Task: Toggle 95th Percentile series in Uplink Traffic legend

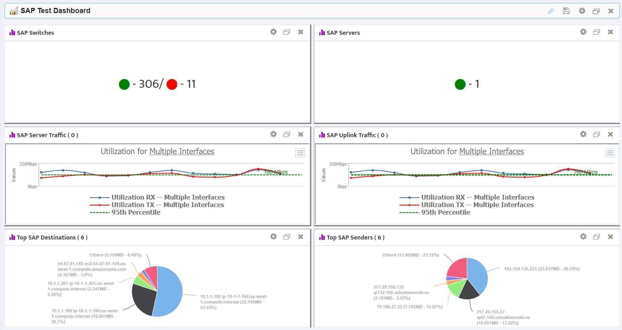Action: click(435, 212)
